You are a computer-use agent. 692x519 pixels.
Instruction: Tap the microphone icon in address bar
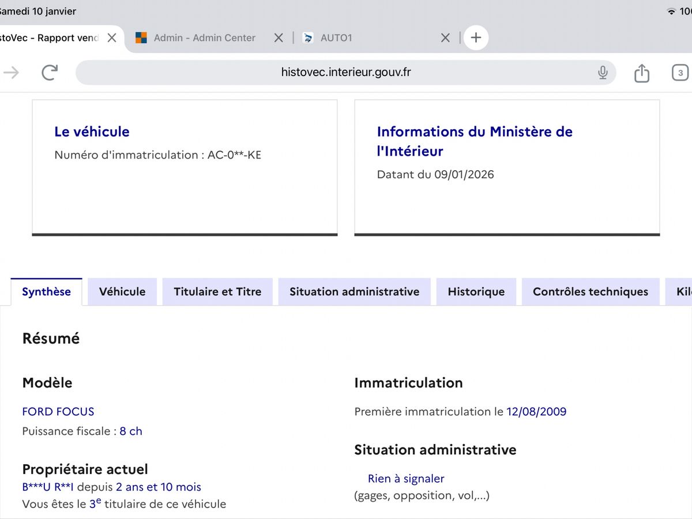tap(603, 72)
